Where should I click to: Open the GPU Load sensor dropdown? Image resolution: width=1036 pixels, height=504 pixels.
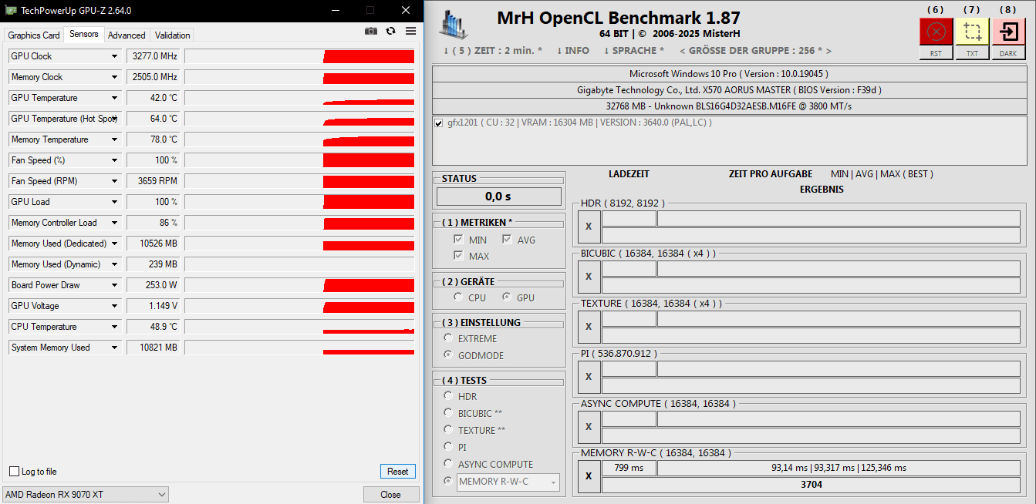click(115, 202)
